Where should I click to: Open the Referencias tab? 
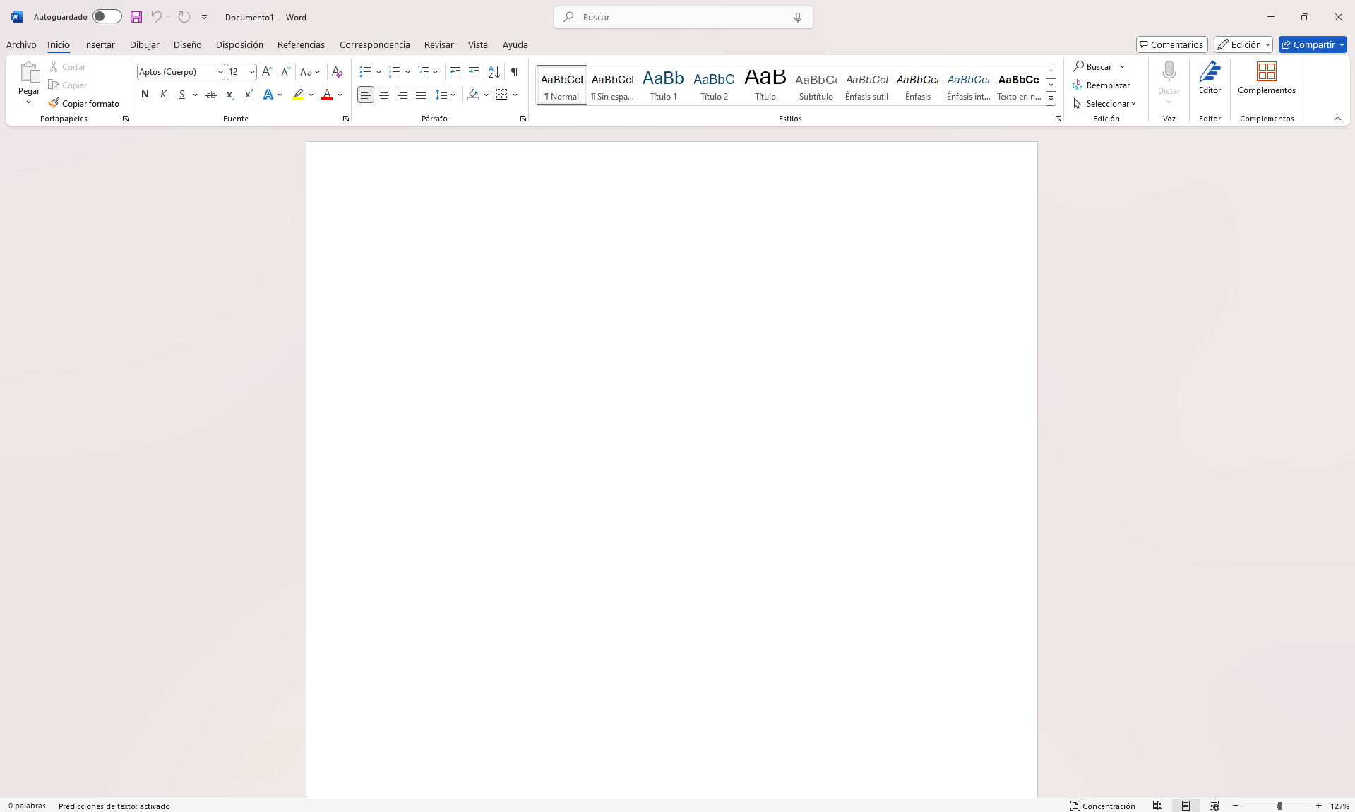(301, 44)
